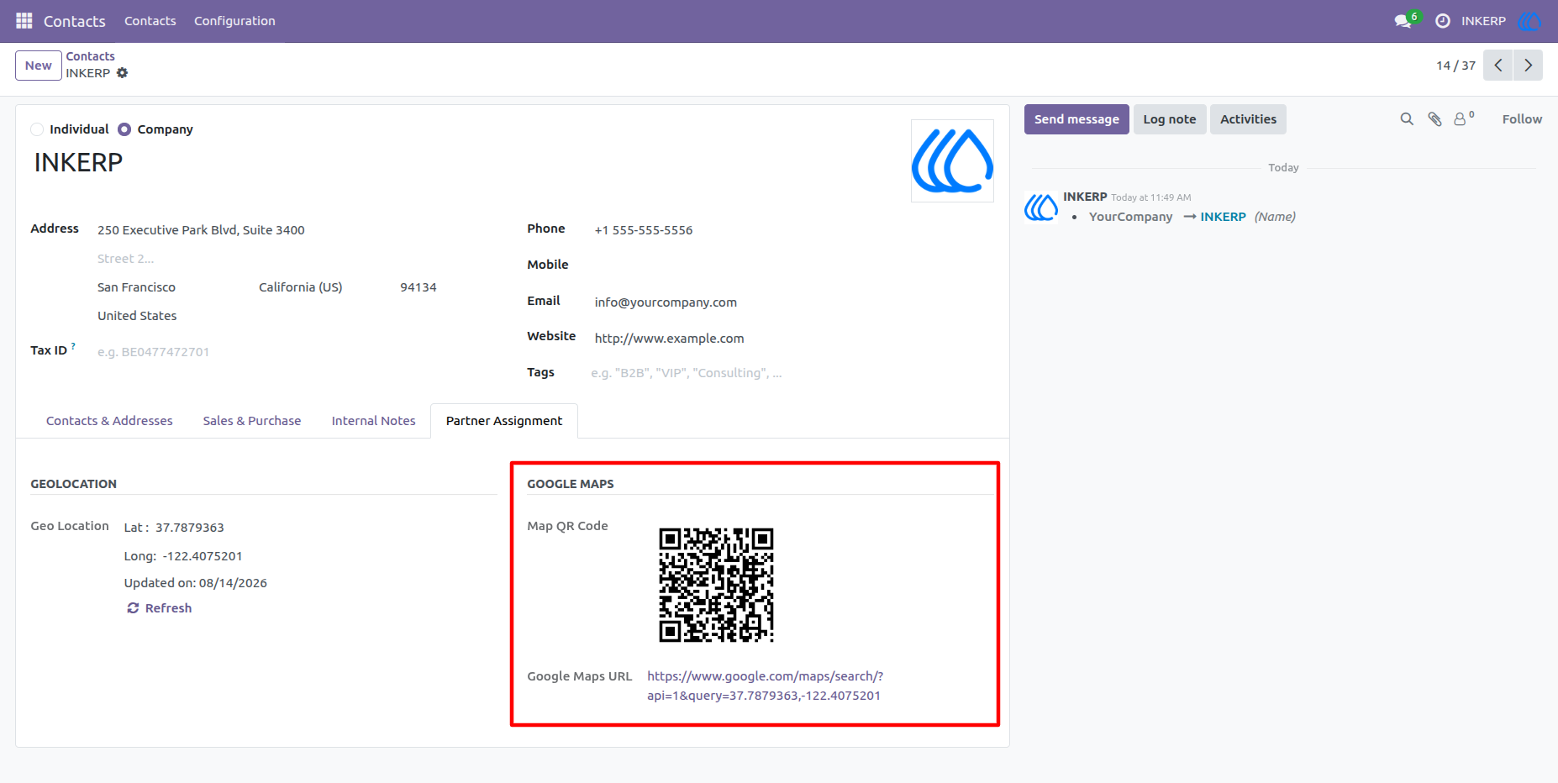Show followers via the person icon
This screenshot has height=783, width=1558.
pyautogui.click(x=1464, y=118)
